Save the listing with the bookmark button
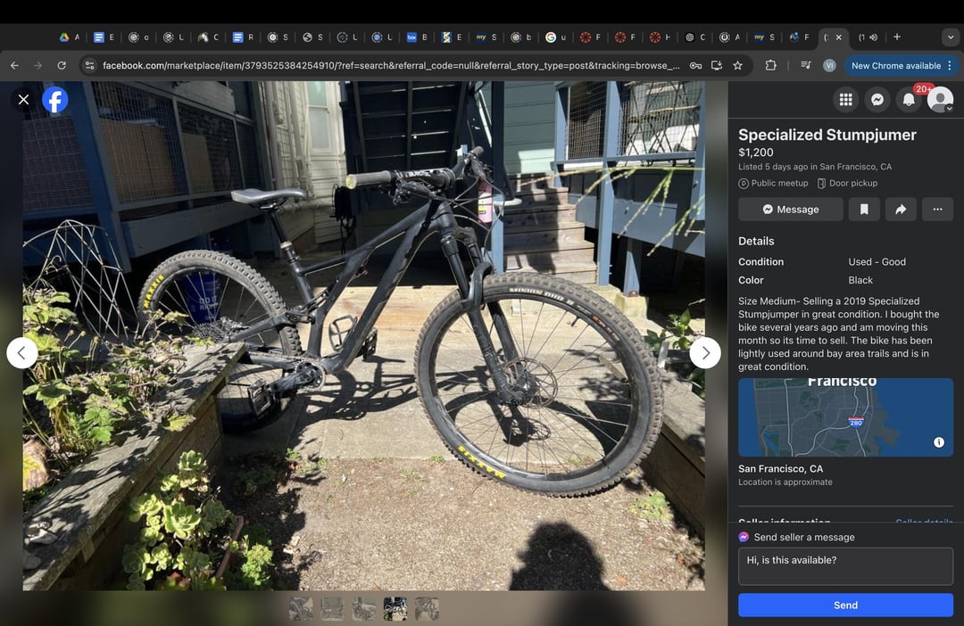Image resolution: width=964 pixels, height=626 pixels. click(864, 210)
